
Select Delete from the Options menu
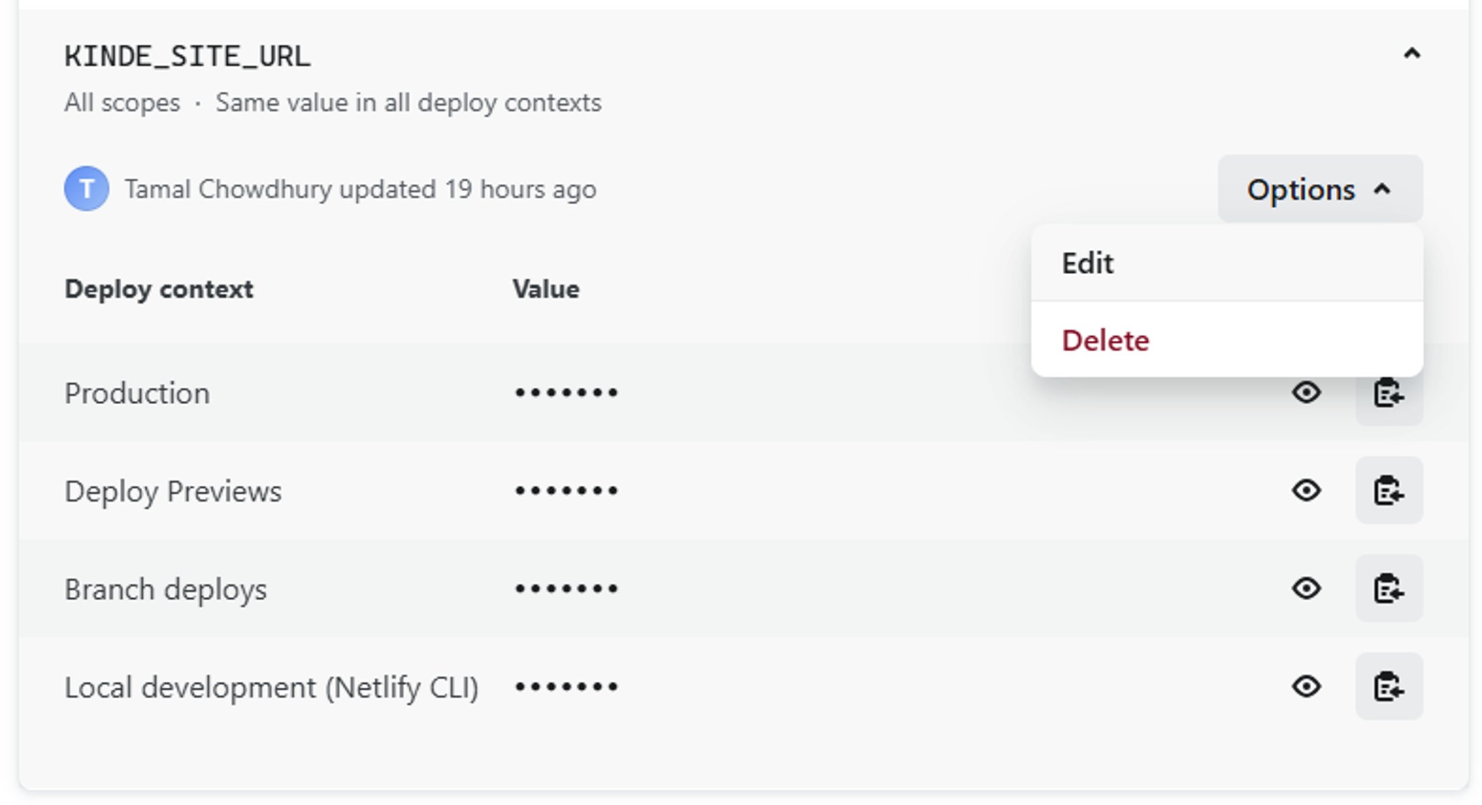pos(1105,340)
